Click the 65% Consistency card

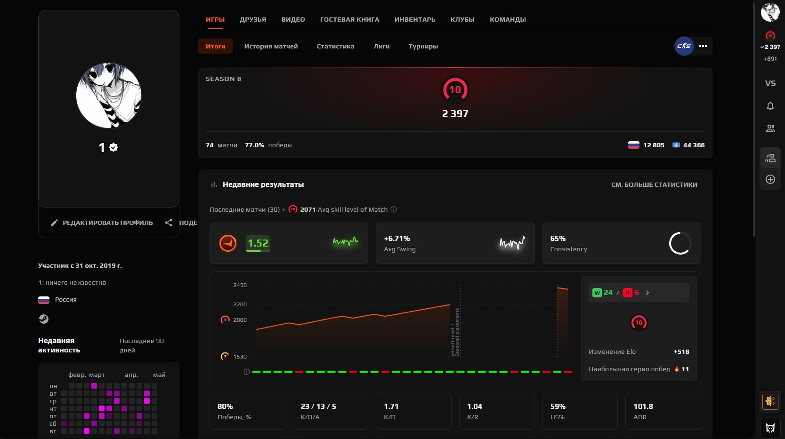[622, 243]
